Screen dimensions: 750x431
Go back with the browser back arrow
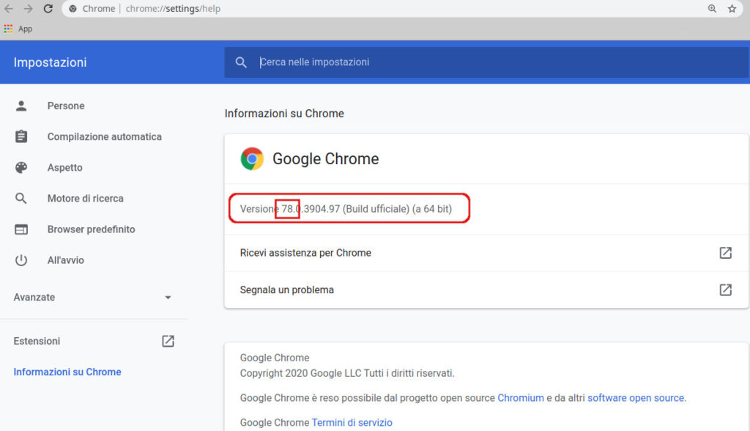[x=9, y=9]
